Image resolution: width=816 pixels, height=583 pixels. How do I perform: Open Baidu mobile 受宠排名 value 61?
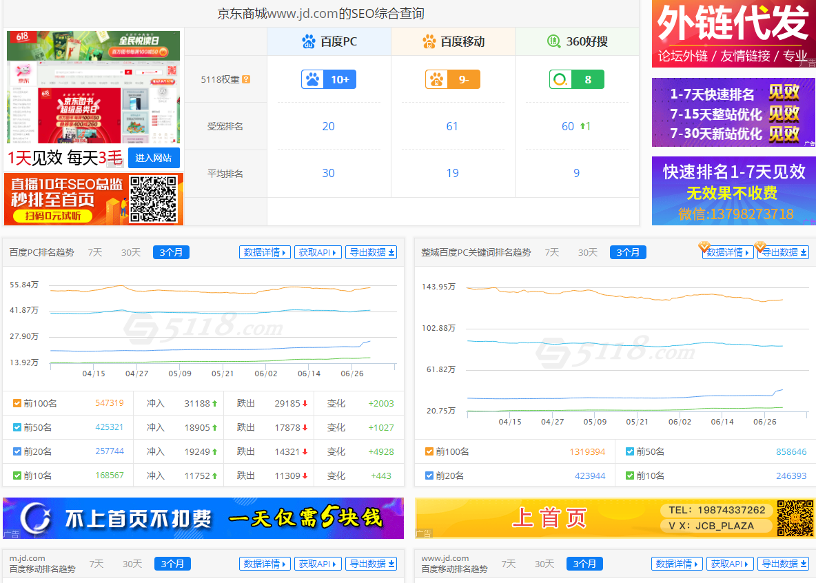(x=452, y=127)
